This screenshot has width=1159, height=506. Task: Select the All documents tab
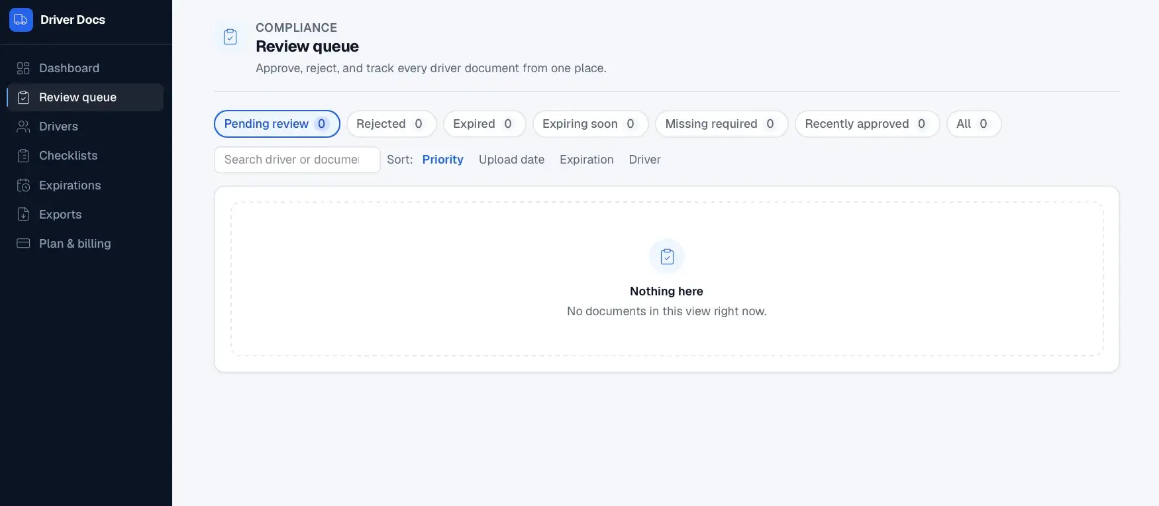point(974,124)
